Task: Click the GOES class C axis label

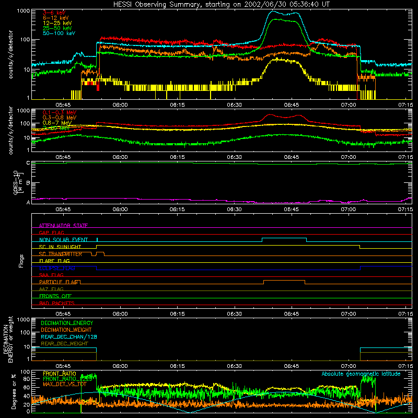Action: click(28, 163)
